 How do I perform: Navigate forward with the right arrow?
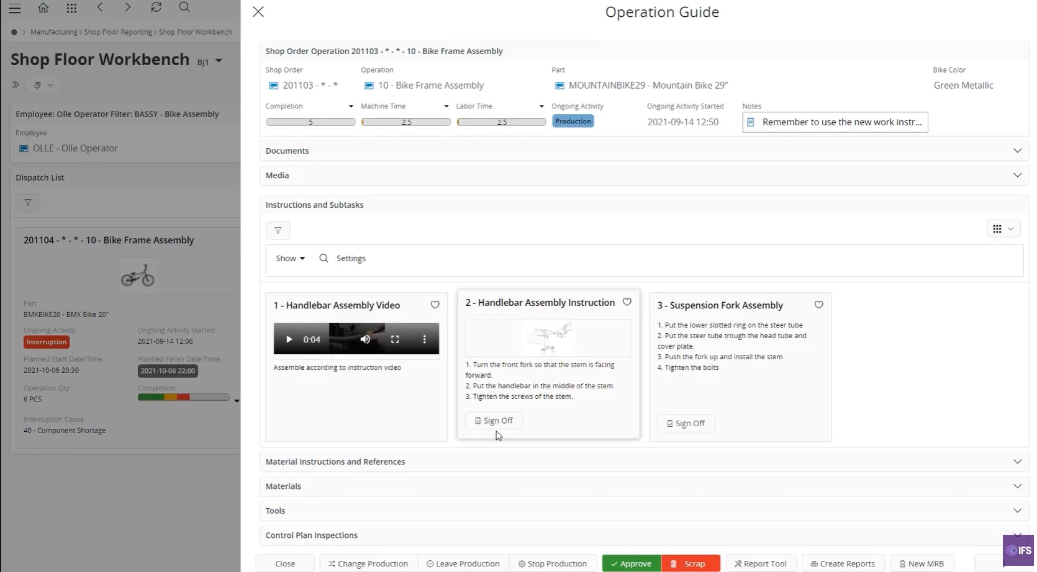click(127, 7)
